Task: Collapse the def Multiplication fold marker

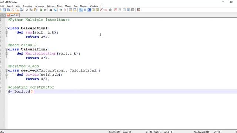Action: (6, 54)
